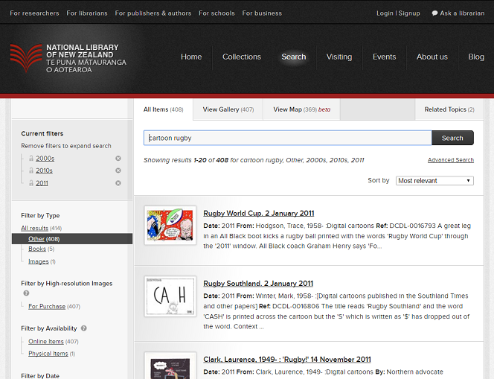Viewport: 494px width, 379px height.
Task: Click the National Library of New Zealand logo
Action: pyautogui.click(x=68, y=58)
